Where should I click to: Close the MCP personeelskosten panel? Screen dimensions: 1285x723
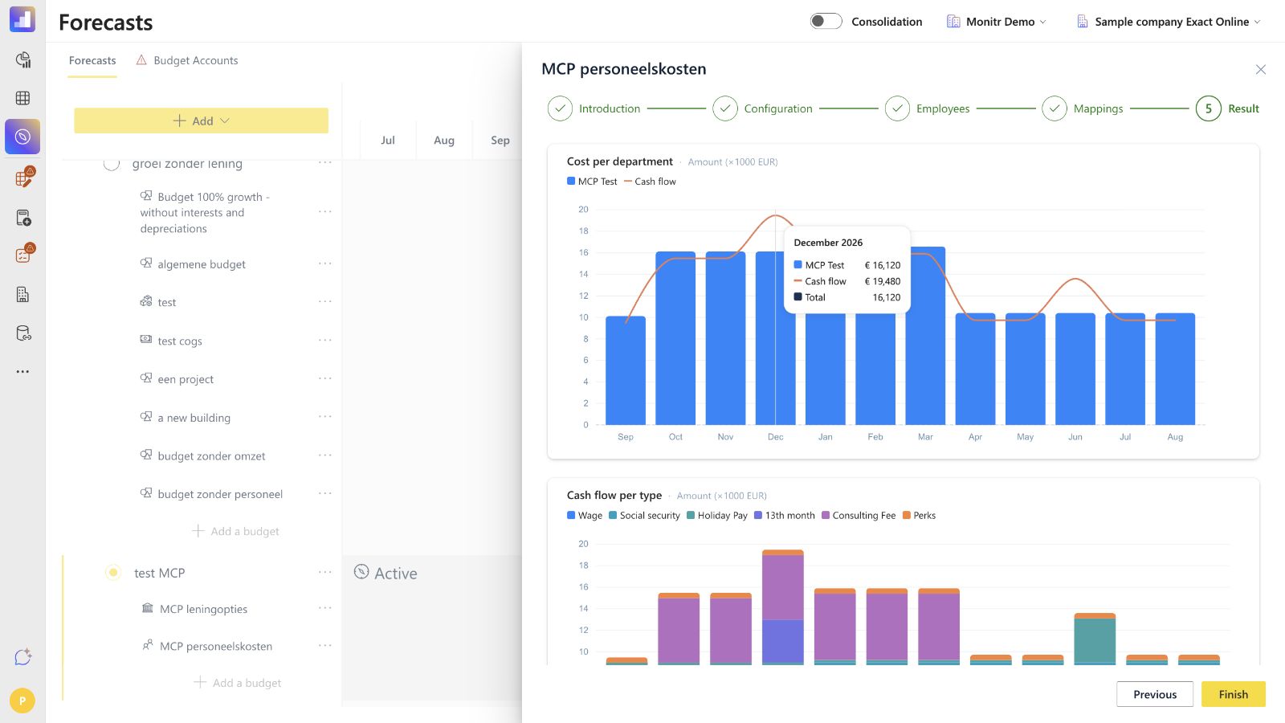[x=1261, y=70]
